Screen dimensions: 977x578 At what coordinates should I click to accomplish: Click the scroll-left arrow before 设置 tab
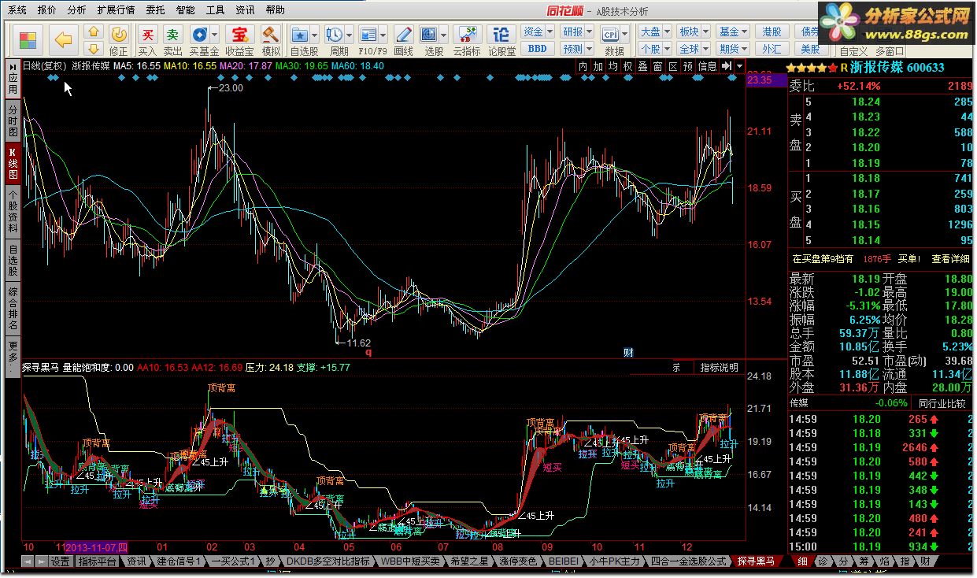pyautogui.click(x=28, y=561)
